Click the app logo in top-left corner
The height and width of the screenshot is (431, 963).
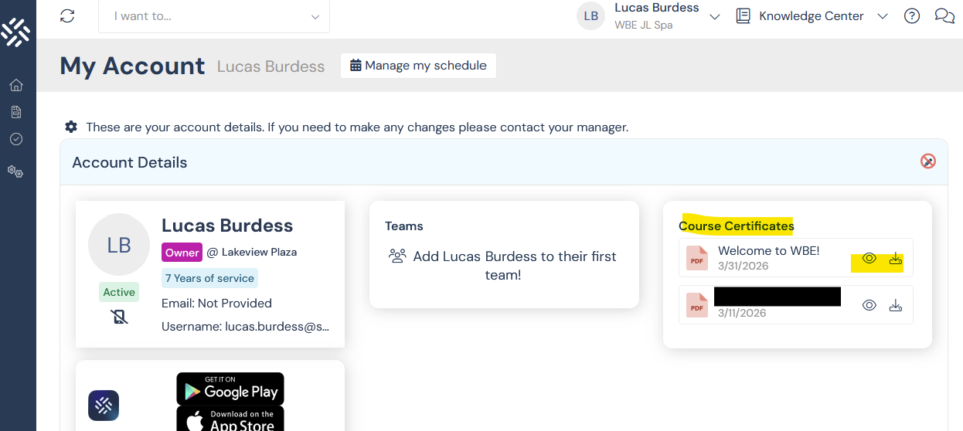click(x=15, y=31)
